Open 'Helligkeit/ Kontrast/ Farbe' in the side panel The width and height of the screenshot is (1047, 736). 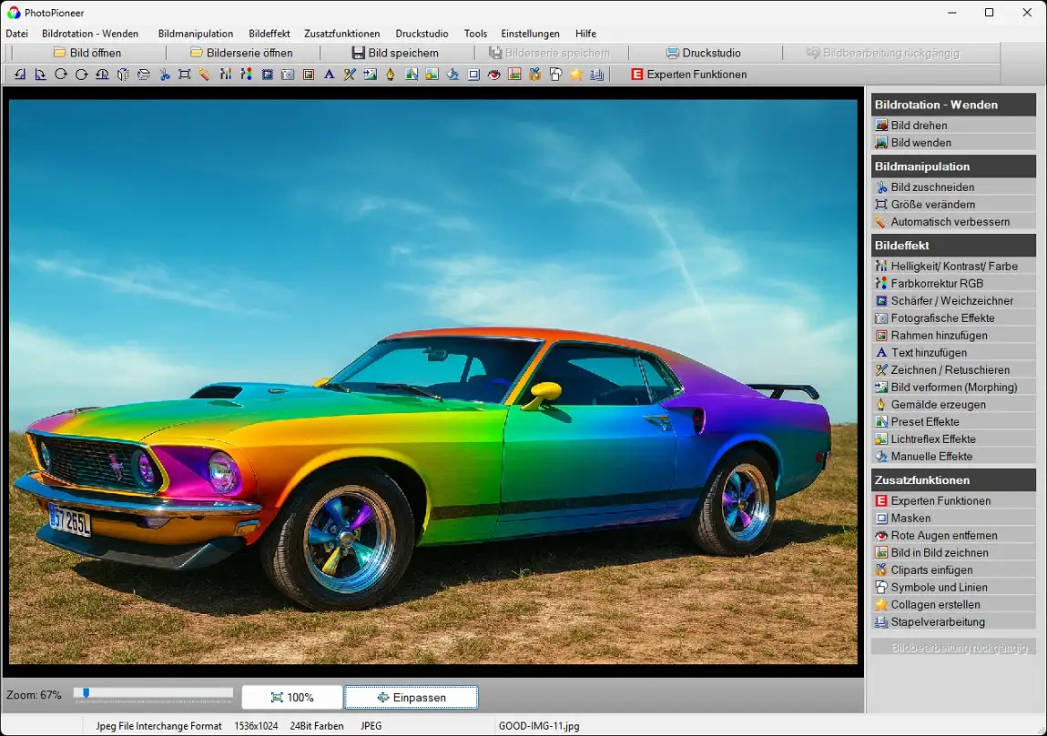(953, 266)
